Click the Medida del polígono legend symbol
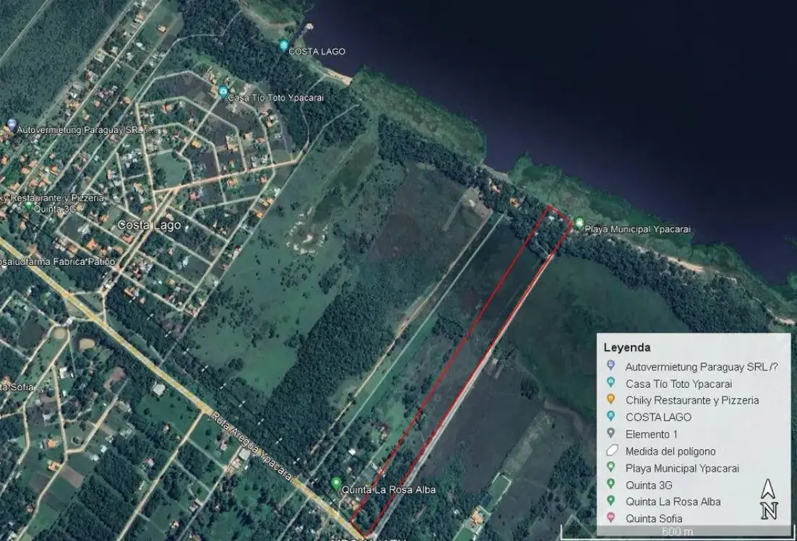 (611, 451)
